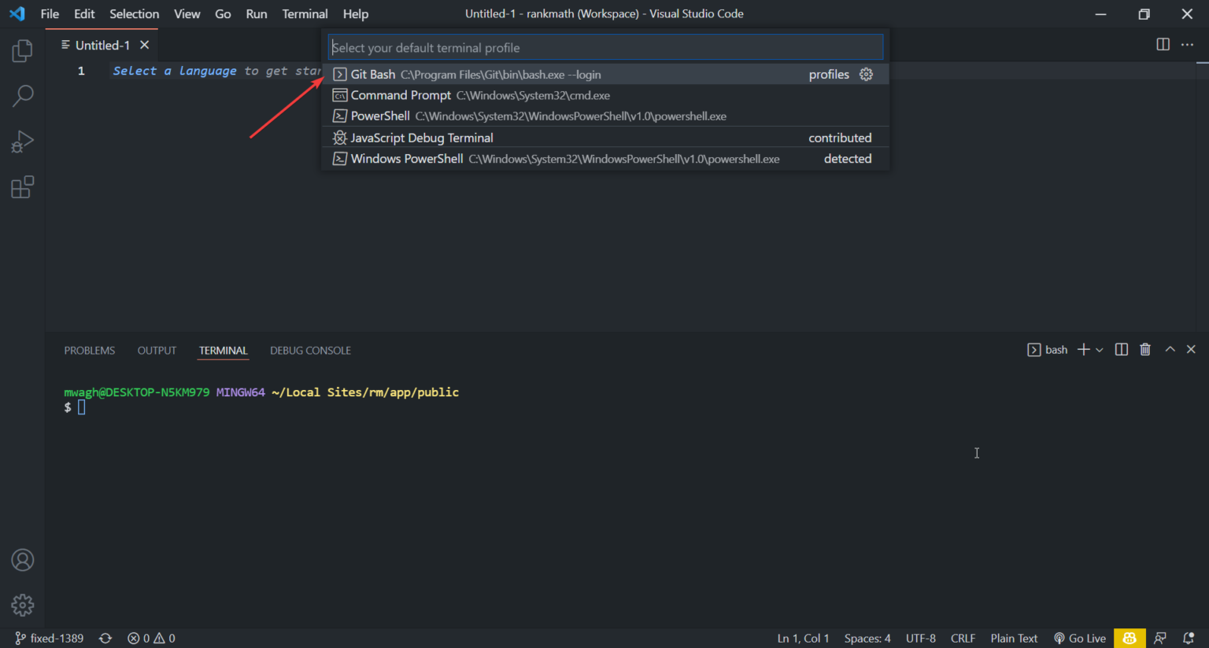
Task: Open the Terminal menu
Action: 305,13
